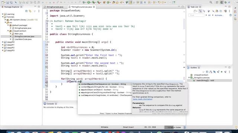Choose equals(Object anObject) completion proposal
238x133 pixels.
(x=105, y=90)
